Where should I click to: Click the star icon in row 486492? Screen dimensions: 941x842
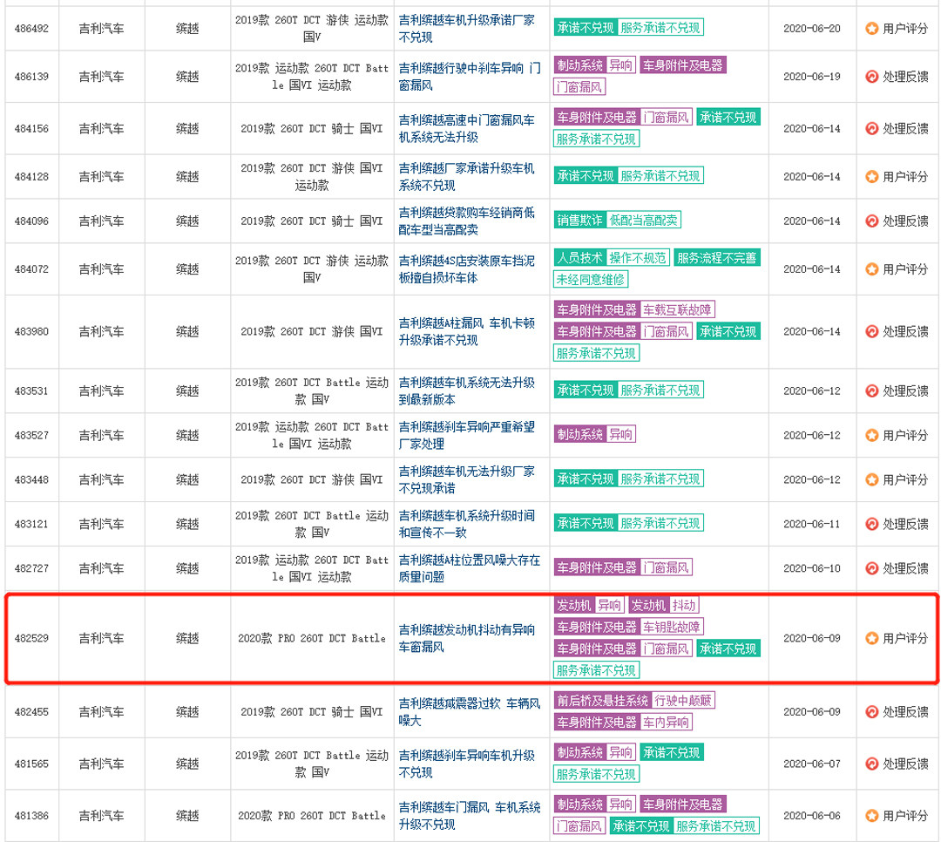point(871,28)
